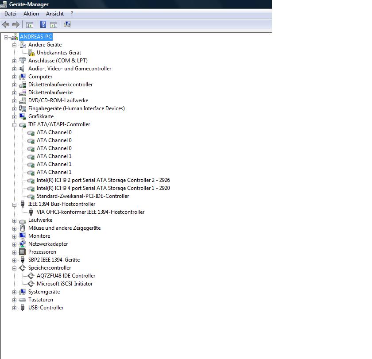
Task: Click the Systemgeräte icon
Action: 23,292
